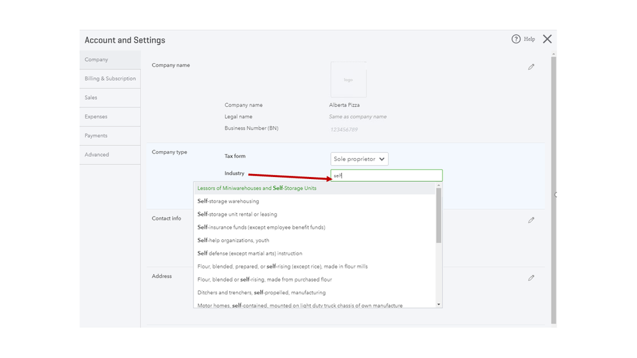Select Self-storage warehousing from suggestions
This screenshot has width=637, height=358.
point(228,201)
